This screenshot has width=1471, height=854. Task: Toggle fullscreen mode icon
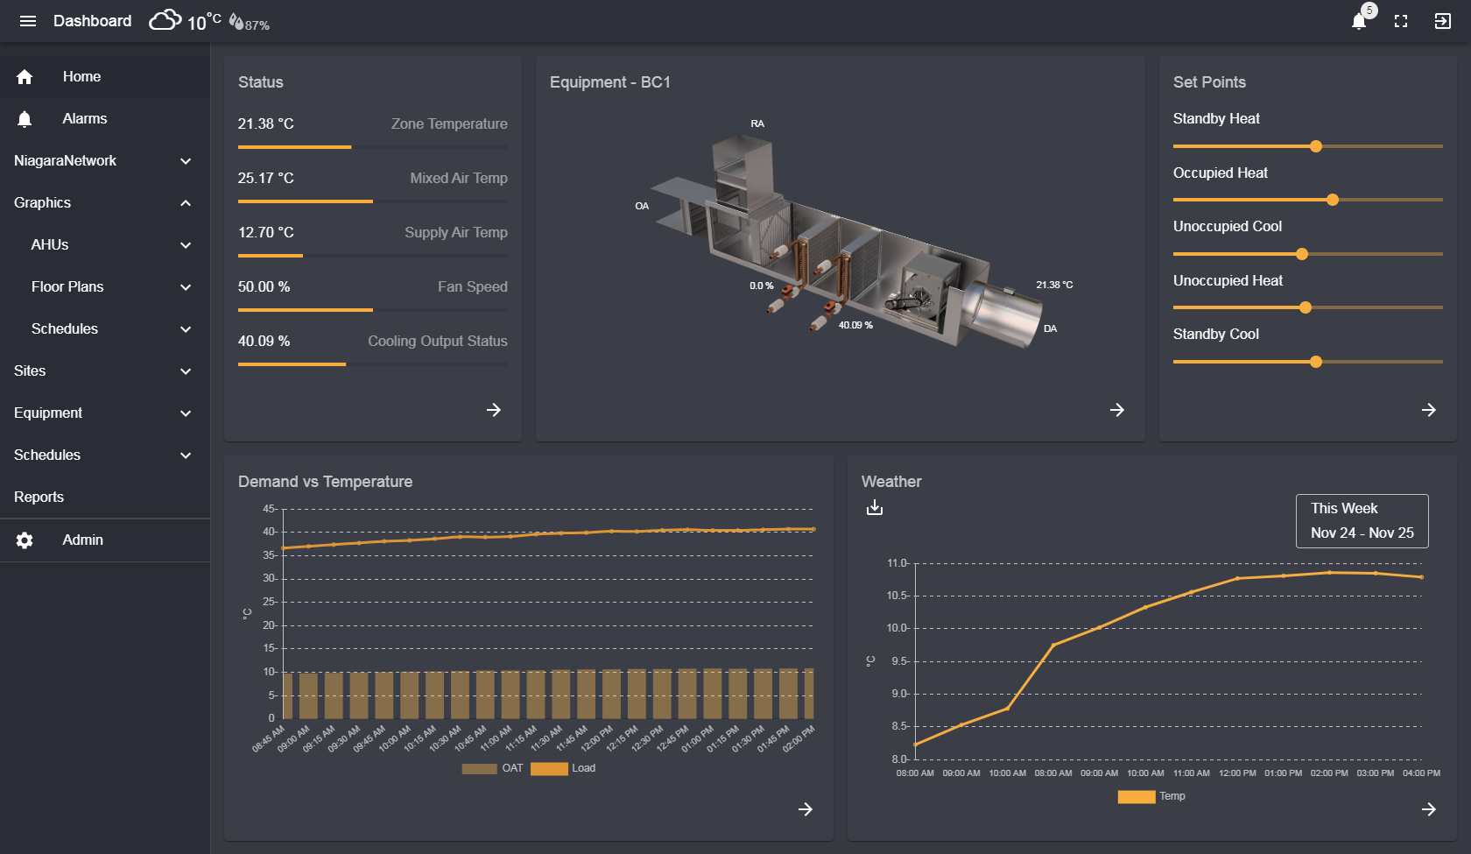(x=1401, y=21)
